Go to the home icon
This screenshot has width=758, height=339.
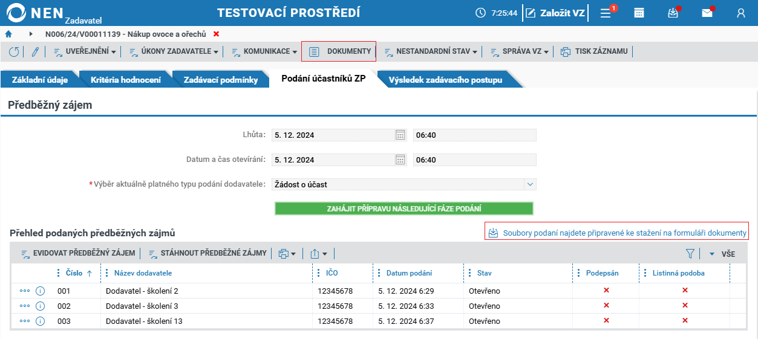coord(8,34)
